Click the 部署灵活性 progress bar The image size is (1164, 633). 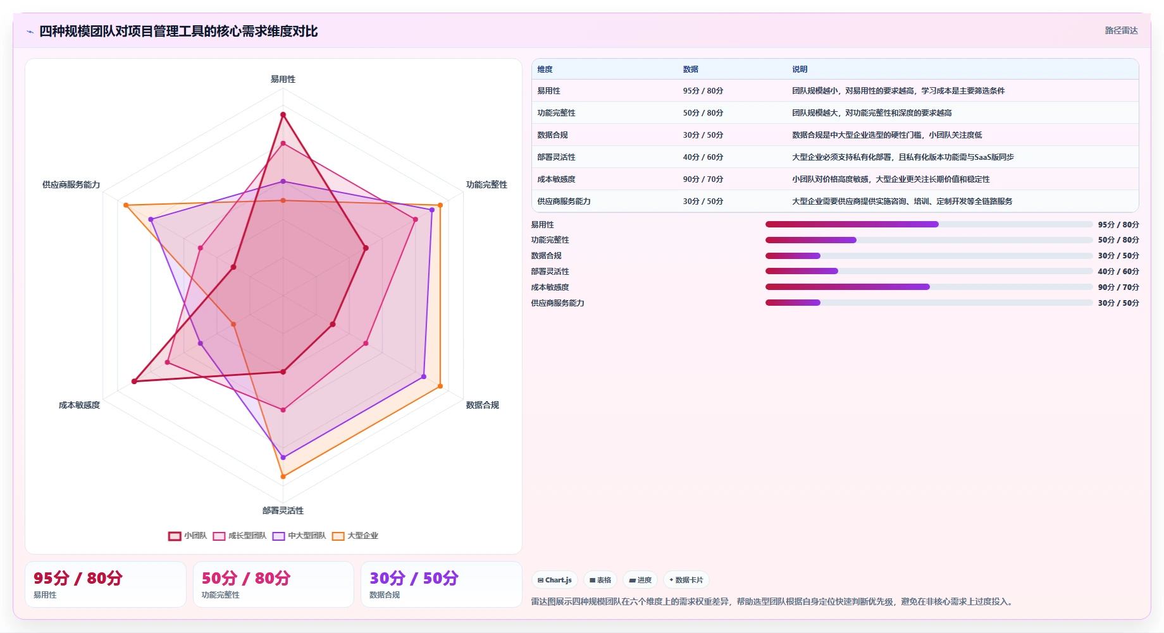[929, 271]
